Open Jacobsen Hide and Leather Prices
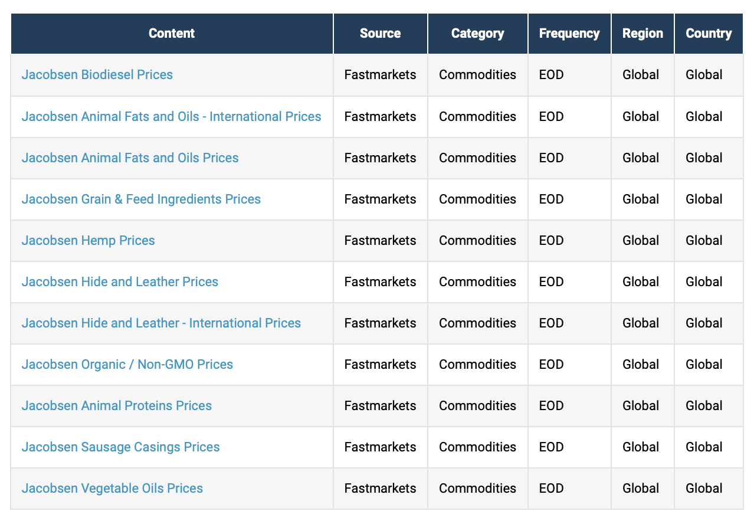This screenshot has height=524, width=754. coord(120,281)
